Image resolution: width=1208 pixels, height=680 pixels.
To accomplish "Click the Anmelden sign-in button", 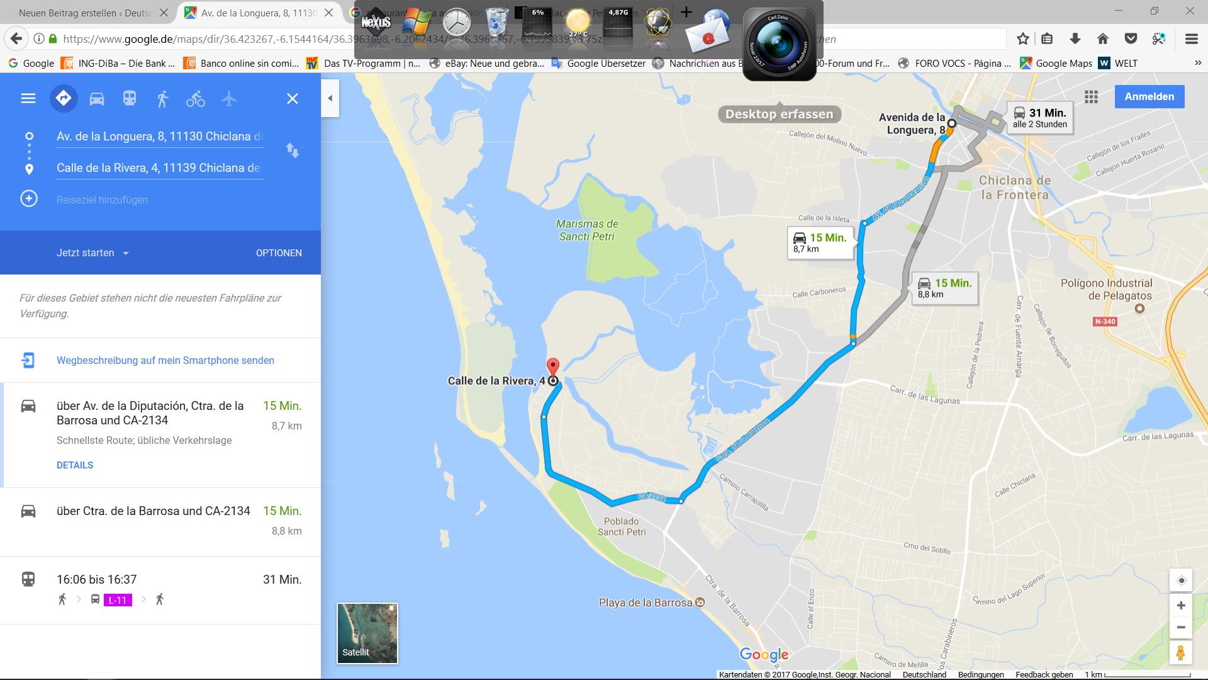I will (x=1149, y=96).
